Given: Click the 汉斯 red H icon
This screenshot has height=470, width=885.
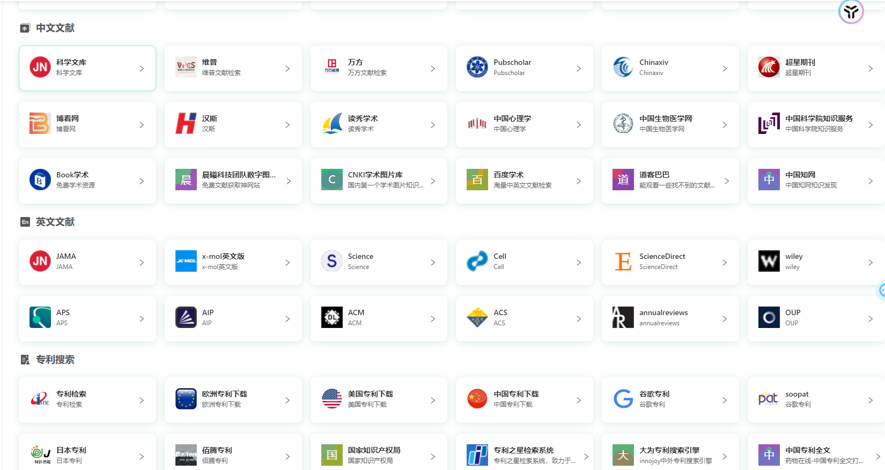Looking at the screenshot, I should pos(186,124).
